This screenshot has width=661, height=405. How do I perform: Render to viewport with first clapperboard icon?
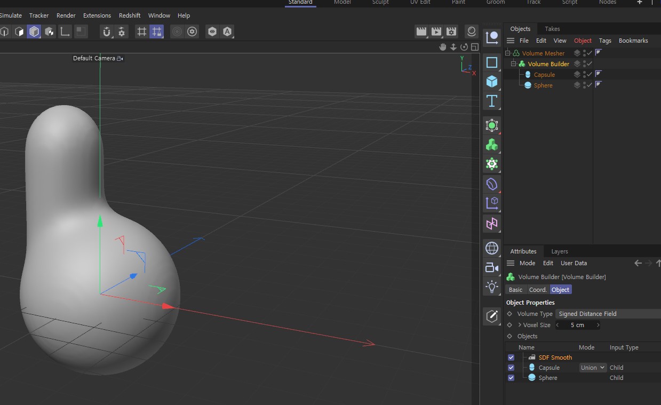tap(421, 31)
